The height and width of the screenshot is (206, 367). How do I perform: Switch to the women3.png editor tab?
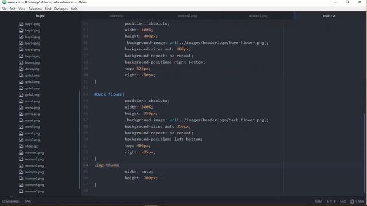[x=258, y=16]
